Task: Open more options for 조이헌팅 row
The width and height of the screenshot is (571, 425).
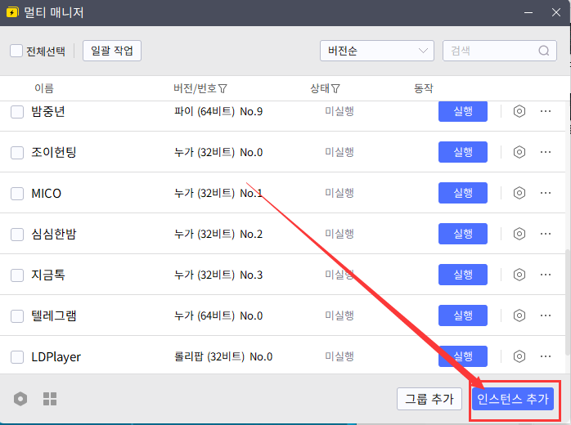Action: pyautogui.click(x=546, y=152)
